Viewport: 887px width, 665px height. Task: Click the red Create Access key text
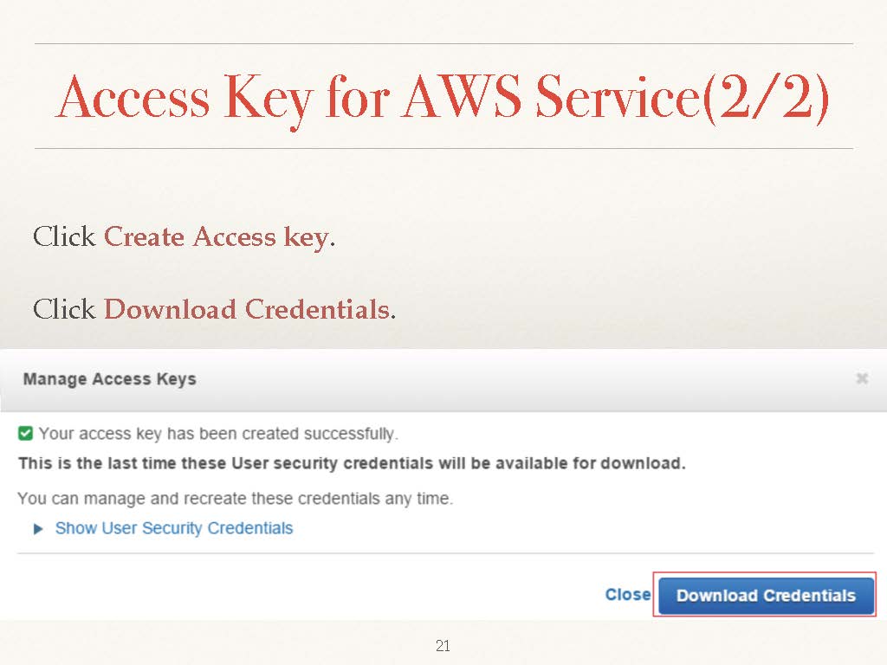[x=216, y=237]
